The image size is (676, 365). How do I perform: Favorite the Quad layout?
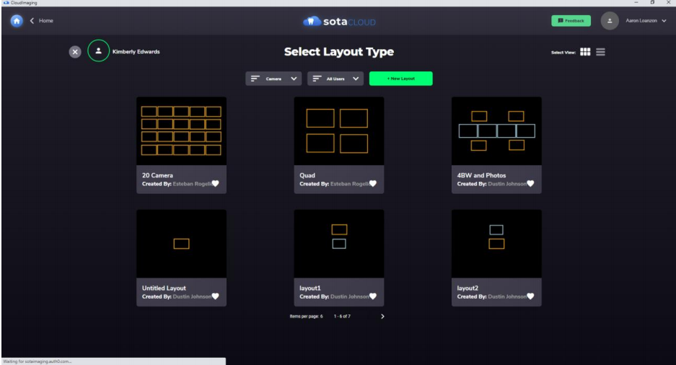[x=372, y=183]
